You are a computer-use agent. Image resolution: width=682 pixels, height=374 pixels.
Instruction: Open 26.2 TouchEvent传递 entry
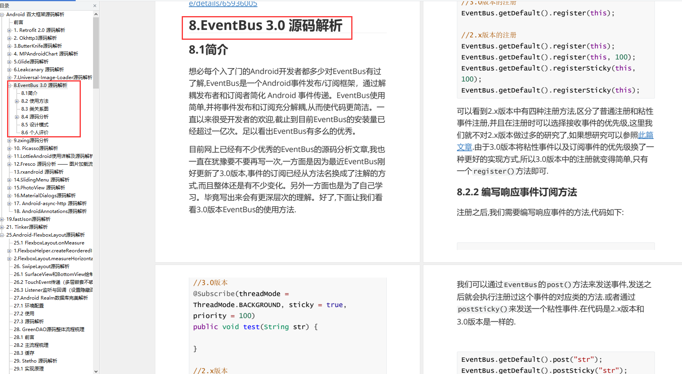53,282
